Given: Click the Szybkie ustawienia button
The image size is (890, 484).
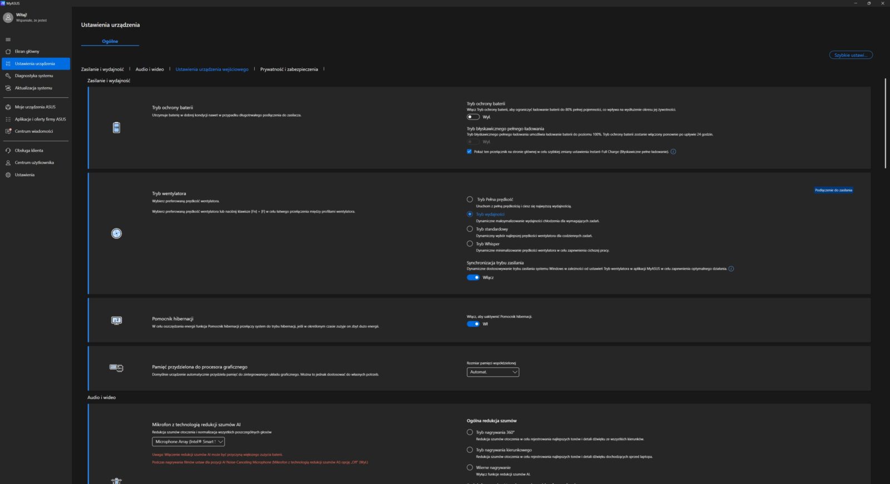Looking at the screenshot, I should click(851, 55).
